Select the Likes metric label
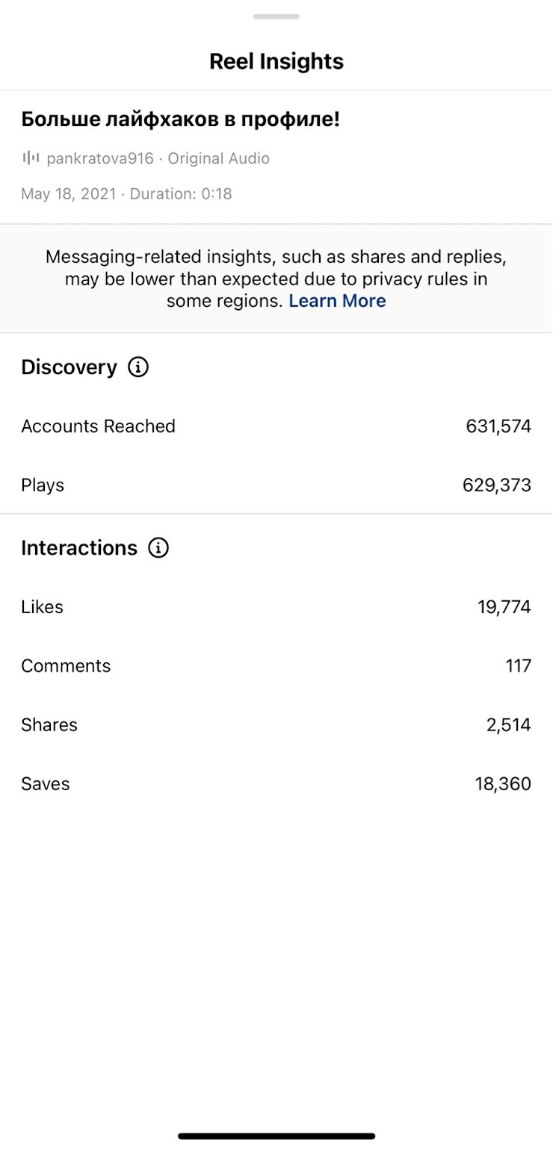The width and height of the screenshot is (553, 1150). (x=42, y=607)
